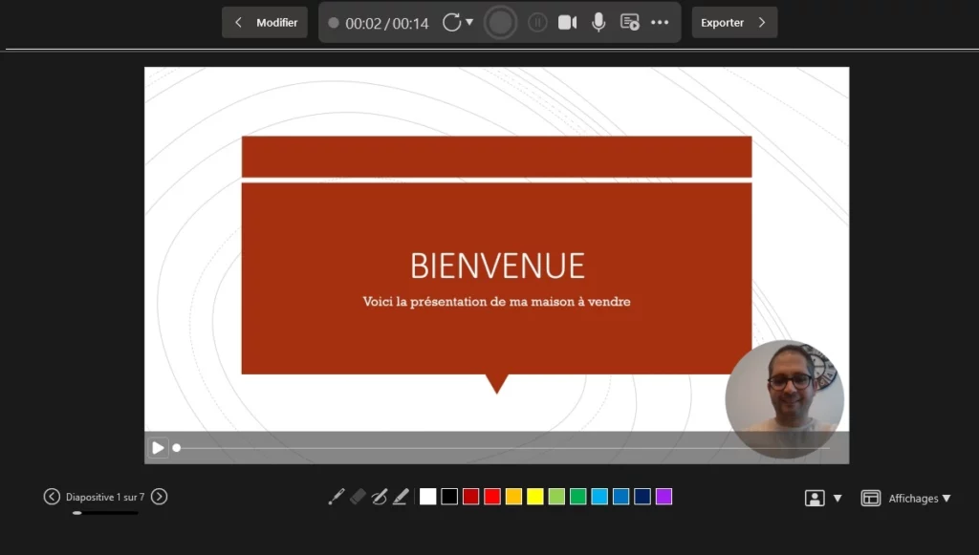The image size is (979, 555).
Task: Click the slide subtitle about maison à vendre
Action: click(x=496, y=302)
